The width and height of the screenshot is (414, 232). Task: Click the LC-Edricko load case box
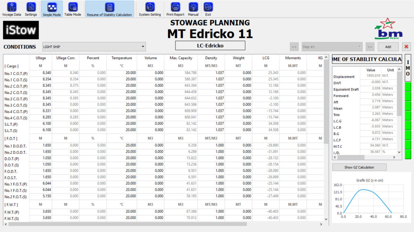pyautogui.click(x=210, y=46)
